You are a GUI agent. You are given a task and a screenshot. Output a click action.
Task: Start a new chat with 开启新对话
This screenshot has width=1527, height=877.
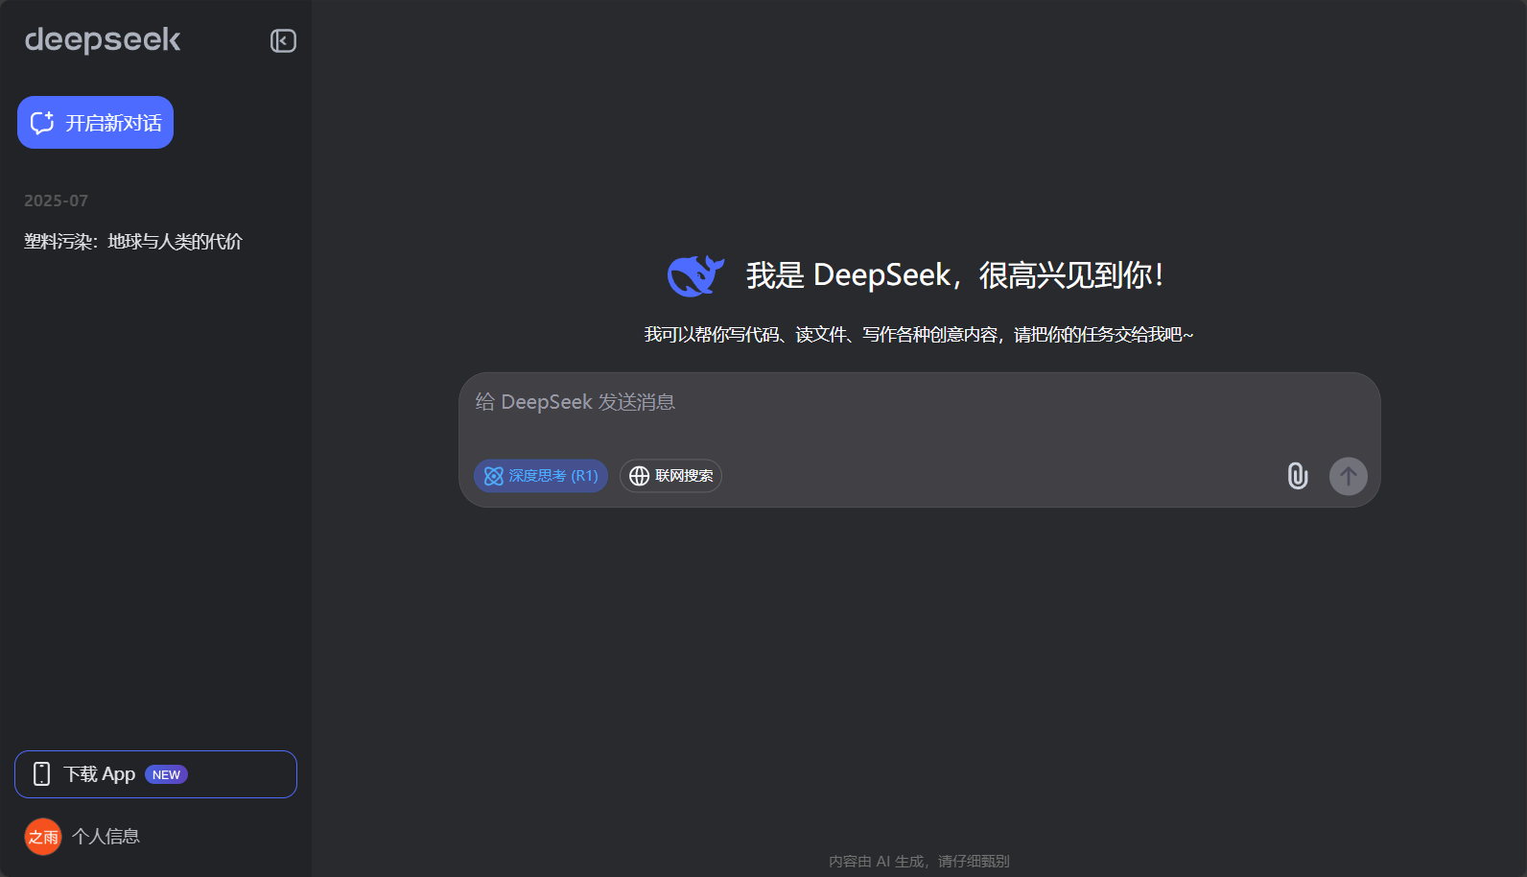(95, 123)
